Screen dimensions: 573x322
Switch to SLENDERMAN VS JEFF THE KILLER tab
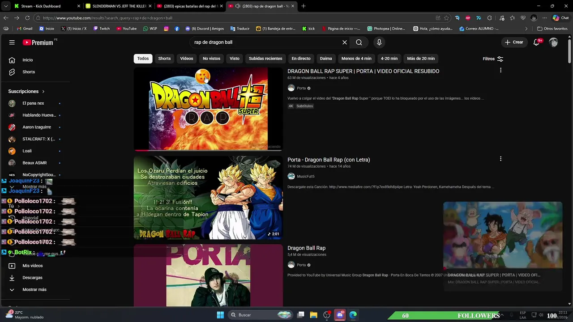point(118,6)
